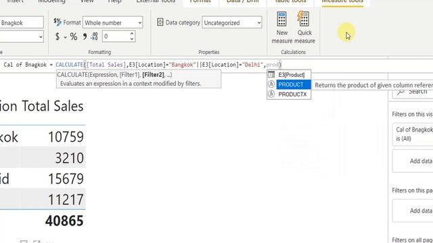Decrease decimal places with down stepper
The height and width of the screenshot is (243, 433).
(x=132, y=39)
